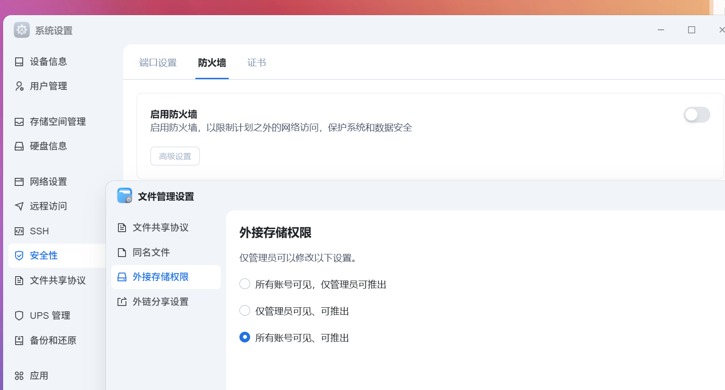Select 所有账号可见、可推出 radio option

(245, 337)
